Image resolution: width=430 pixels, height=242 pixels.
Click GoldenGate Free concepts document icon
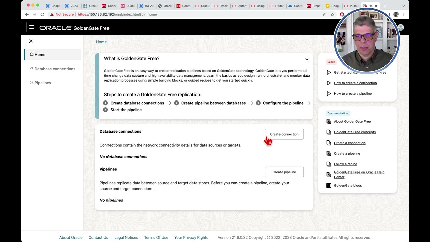(329, 132)
